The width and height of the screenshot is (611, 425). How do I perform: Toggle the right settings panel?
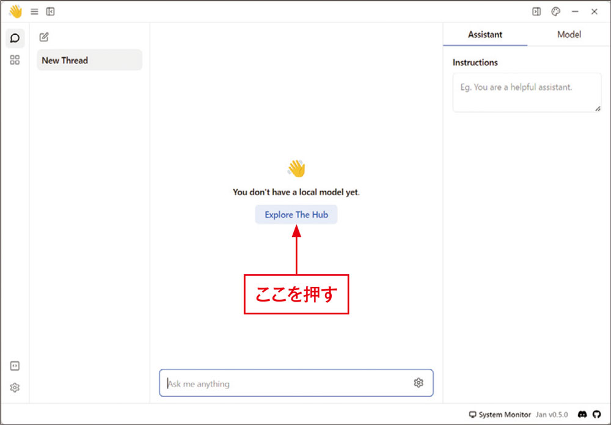click(x=536, y=12)
